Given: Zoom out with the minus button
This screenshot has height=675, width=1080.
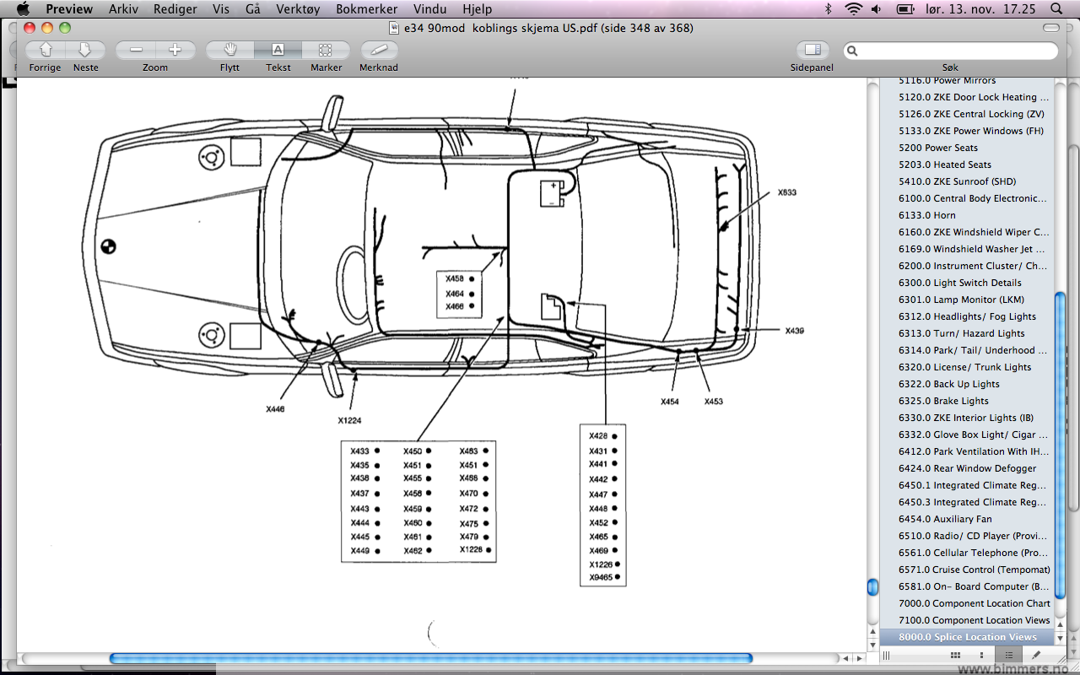Looking at the screenshot, I should pyautogui.click(x=136, y=51).
